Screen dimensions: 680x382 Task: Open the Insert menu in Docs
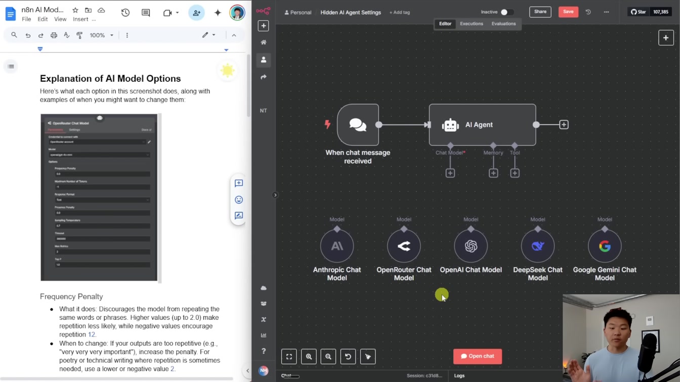pos(80,19)
